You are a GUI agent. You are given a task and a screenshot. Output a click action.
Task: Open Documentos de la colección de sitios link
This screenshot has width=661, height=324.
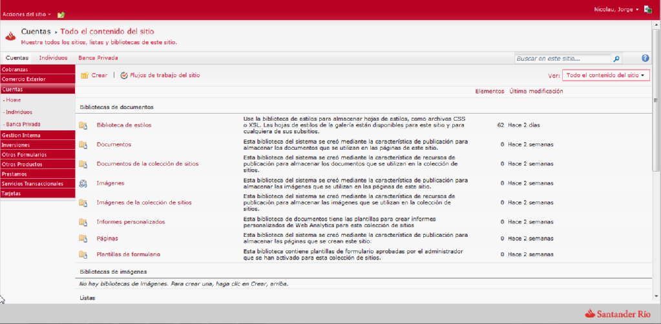point(147,164)
